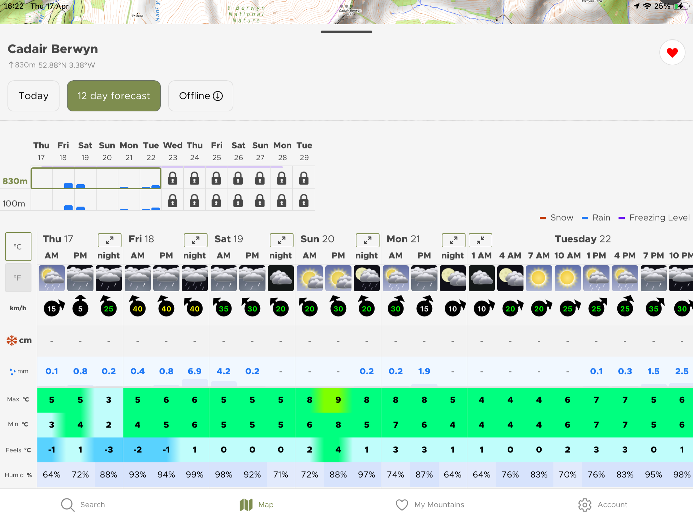693x519 pixels.
Task: Switch to the Today tab
Action: pos(34,96)
